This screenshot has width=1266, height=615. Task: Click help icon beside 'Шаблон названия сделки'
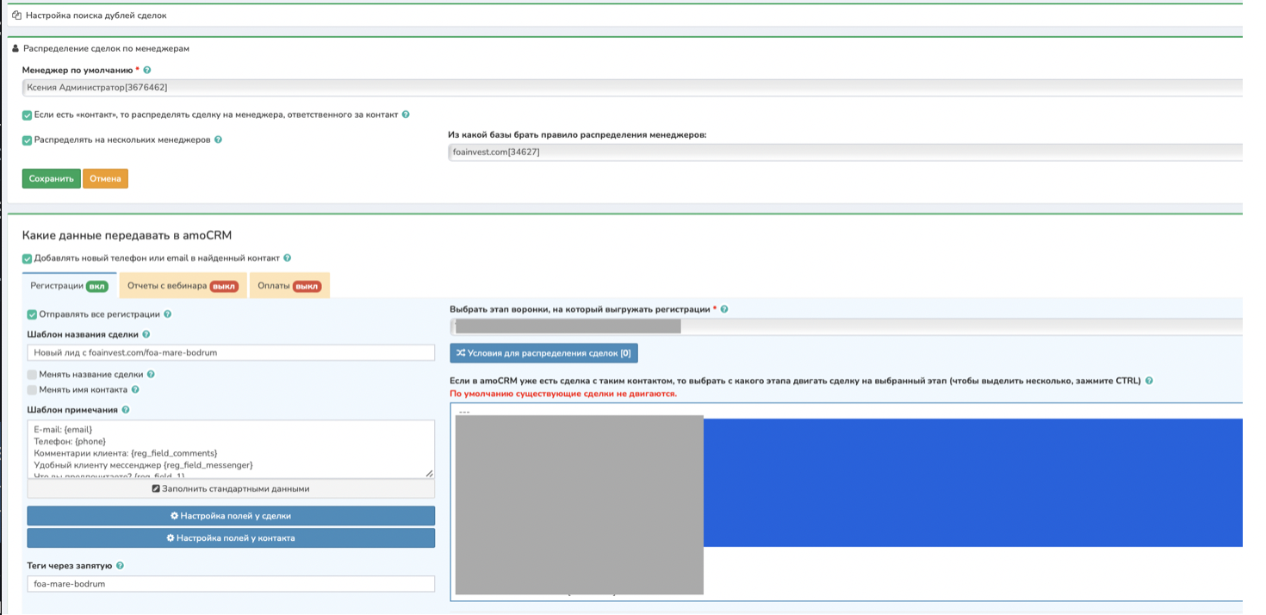[x=146, y=334]
